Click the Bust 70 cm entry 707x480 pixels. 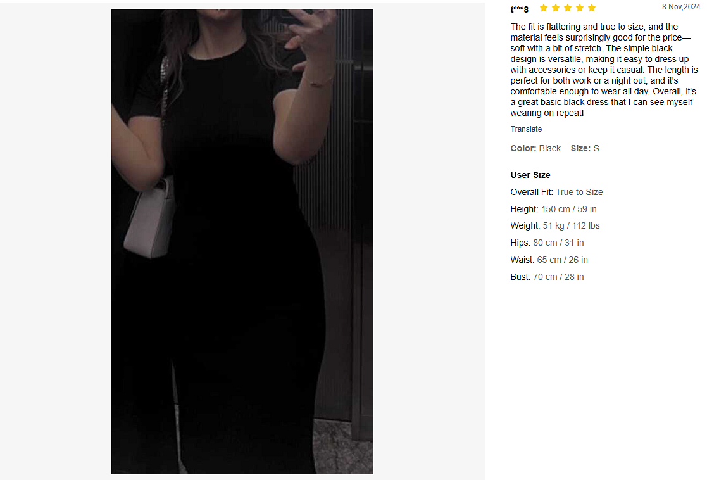(547, 277)
